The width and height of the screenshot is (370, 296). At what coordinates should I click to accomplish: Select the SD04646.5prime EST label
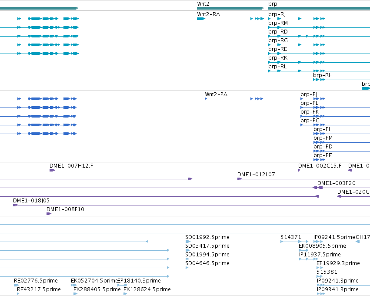coord(207,263)
